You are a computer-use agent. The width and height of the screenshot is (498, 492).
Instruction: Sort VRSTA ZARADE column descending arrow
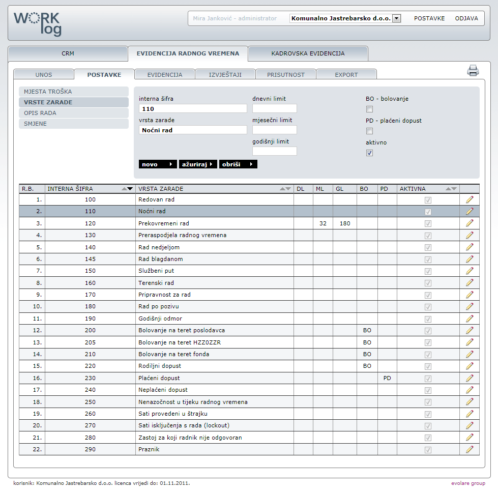pos(288,189)
